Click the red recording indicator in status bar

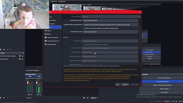click(x=163, y=101)
